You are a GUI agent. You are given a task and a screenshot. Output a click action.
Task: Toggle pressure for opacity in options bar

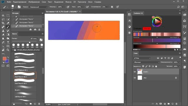[x=68, y=7]
